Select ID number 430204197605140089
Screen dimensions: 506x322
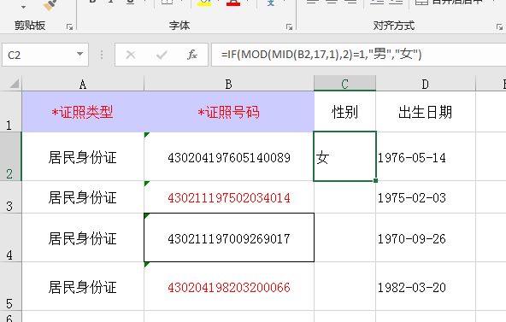click(x=229, y=156)
